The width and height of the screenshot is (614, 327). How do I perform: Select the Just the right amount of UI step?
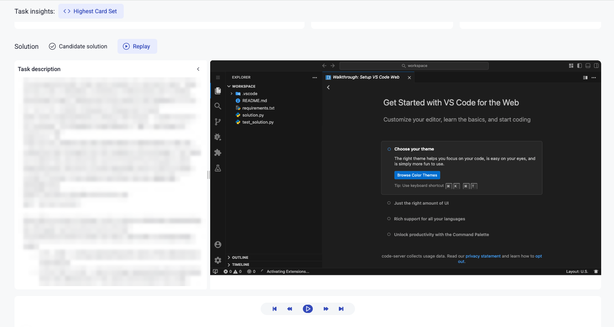pos(421,203)
